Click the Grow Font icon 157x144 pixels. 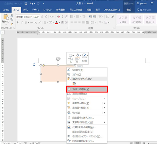(x=42, y=17)
